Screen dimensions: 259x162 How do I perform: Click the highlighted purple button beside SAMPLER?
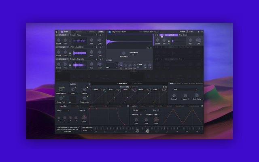click(x=162, y=35)
